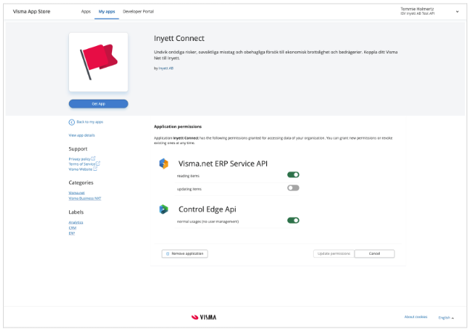Click the CRM label link
This screenshot has height=332, width=471.
tap(73, 228)
